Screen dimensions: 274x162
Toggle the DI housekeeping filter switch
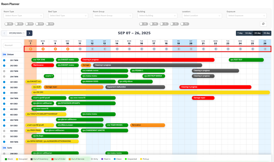(143, 24)
